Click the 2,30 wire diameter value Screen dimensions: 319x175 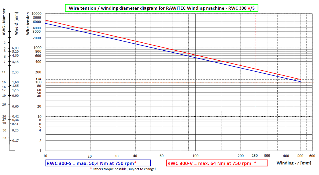[x=15, y=72]
